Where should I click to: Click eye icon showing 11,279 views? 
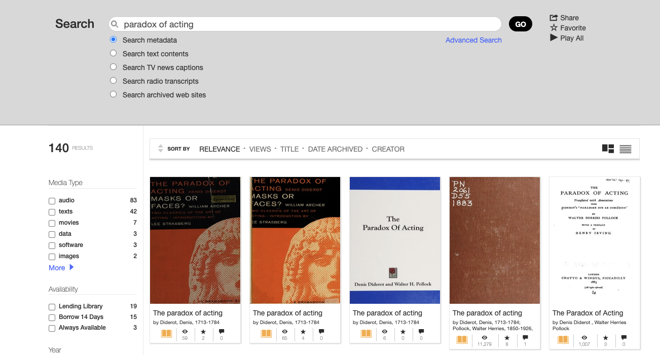(485, 338)
